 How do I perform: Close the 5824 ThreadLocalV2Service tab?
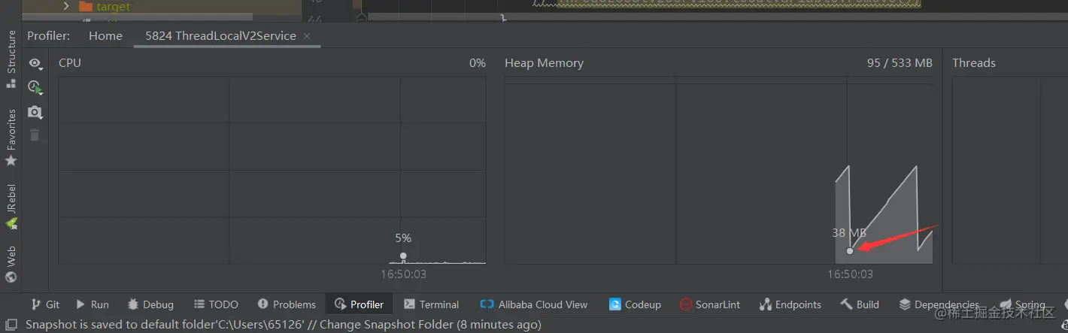pyautogui.click(x=307, y=36)
